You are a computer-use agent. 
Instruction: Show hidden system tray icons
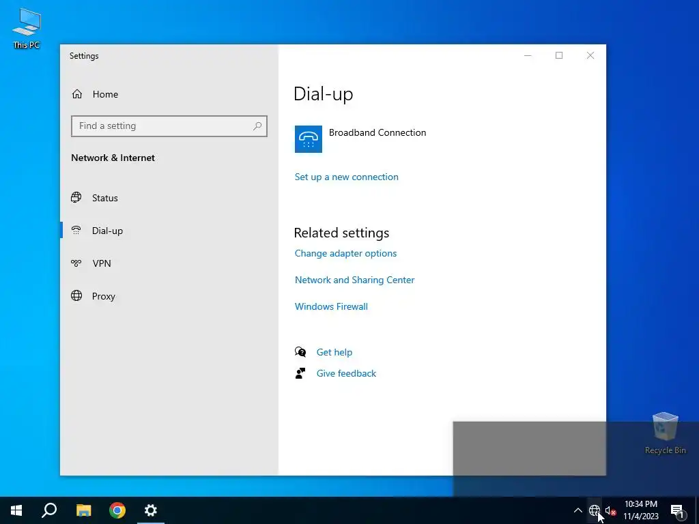tap(577, 510)
